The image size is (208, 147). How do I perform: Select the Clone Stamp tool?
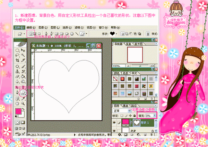tap(17, 71)
